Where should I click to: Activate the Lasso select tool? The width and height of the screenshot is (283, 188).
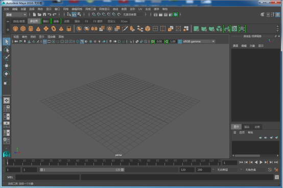pyautogui.click(x=7, y=50)
